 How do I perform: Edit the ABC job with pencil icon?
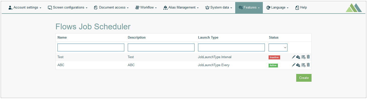(293, 65)
